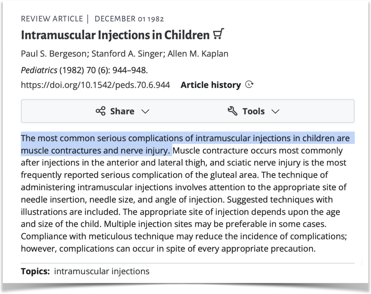Viewport: 371px width, 294px height.
Task: Open author Paul S. Bergeson's name
Action: (54, 54)
